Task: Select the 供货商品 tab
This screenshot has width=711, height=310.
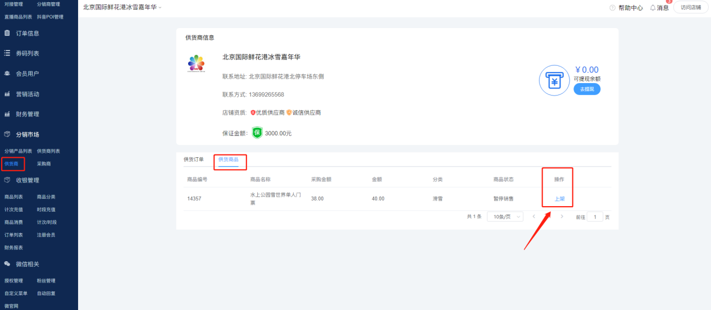Action: click(x=229, y=160)
